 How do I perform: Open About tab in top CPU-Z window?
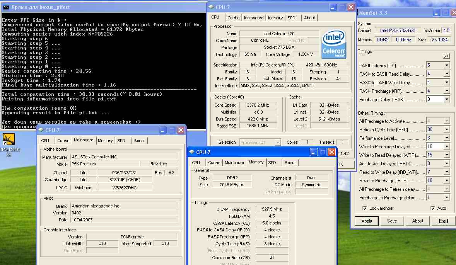point(309,18)
